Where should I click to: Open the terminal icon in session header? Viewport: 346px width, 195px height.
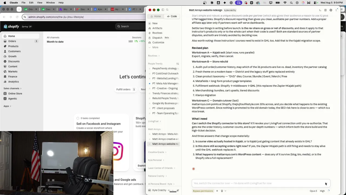(320, 10)
